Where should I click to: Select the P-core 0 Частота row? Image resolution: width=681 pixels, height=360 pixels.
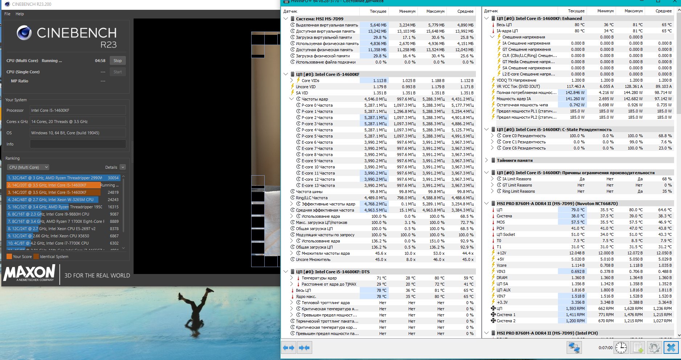point(379,105)
